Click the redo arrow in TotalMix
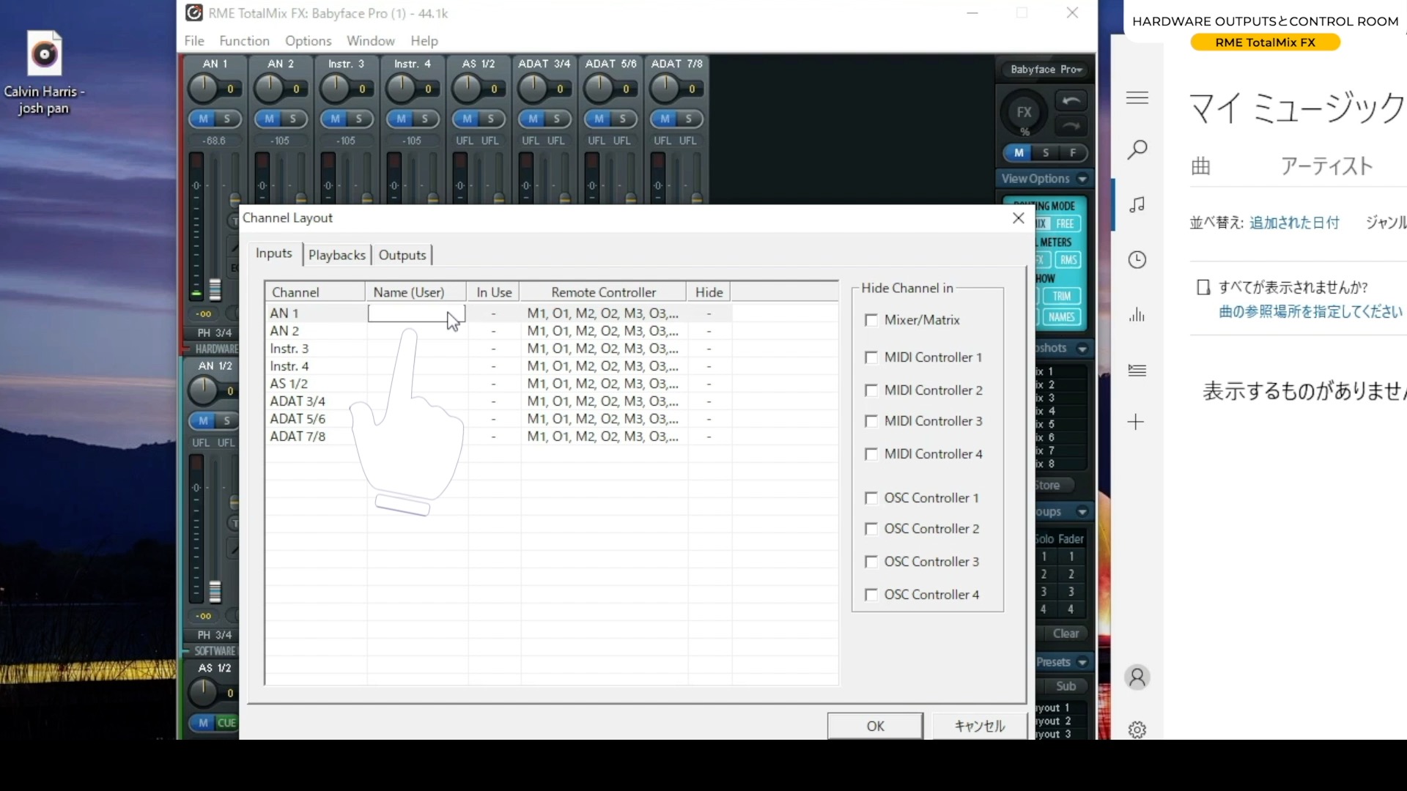The width and height of the screenshot is (1407, 791). pos(1071,126)
